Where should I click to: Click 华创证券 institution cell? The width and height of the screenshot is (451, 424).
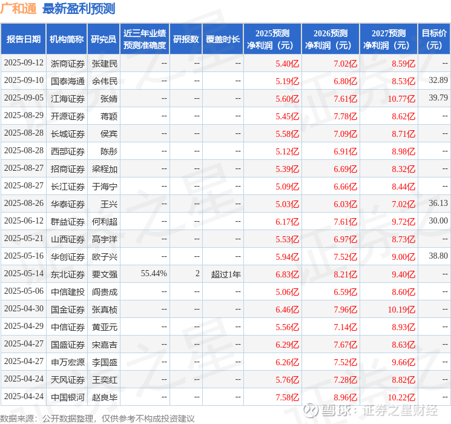point(68,257)
